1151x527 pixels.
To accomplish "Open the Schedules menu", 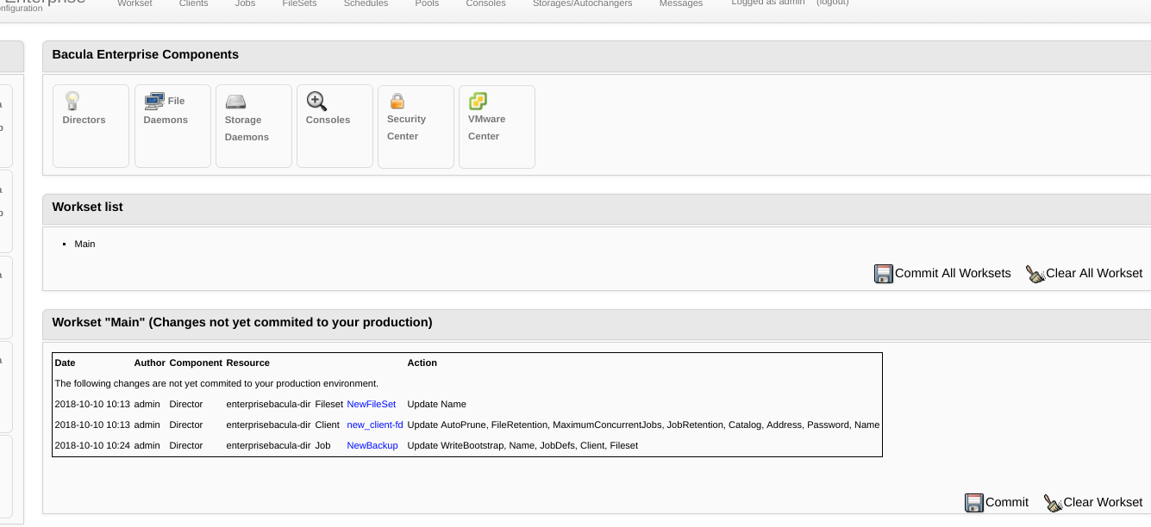I will point(366,3).
